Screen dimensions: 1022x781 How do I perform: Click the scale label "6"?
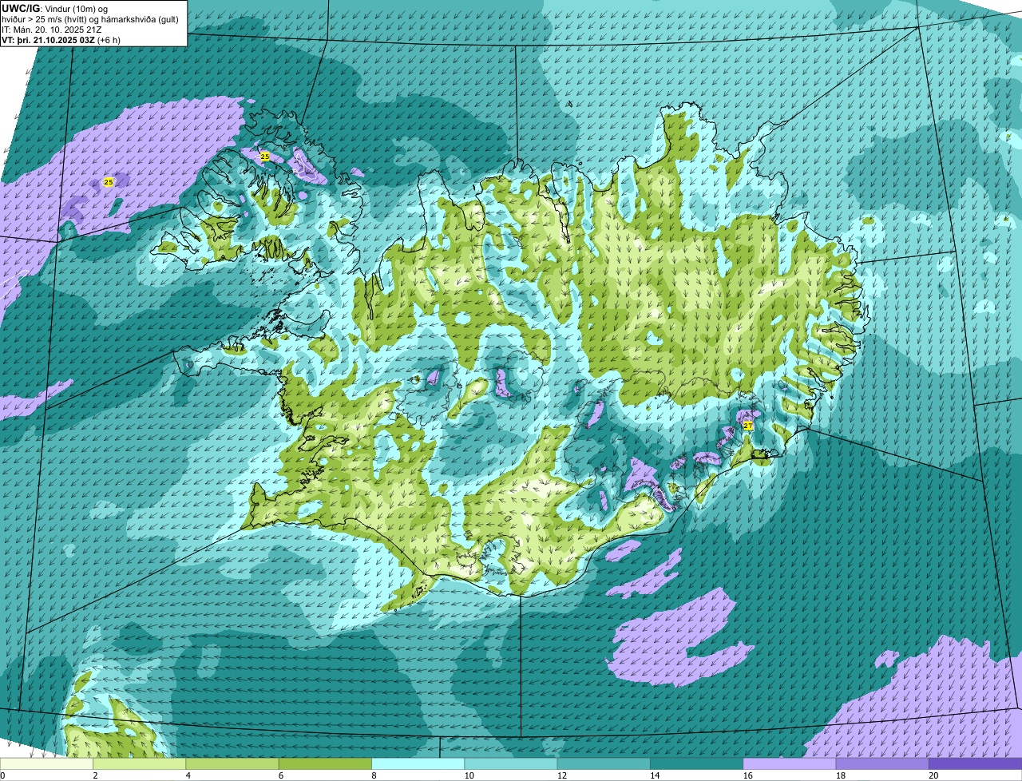click(281, 775)
